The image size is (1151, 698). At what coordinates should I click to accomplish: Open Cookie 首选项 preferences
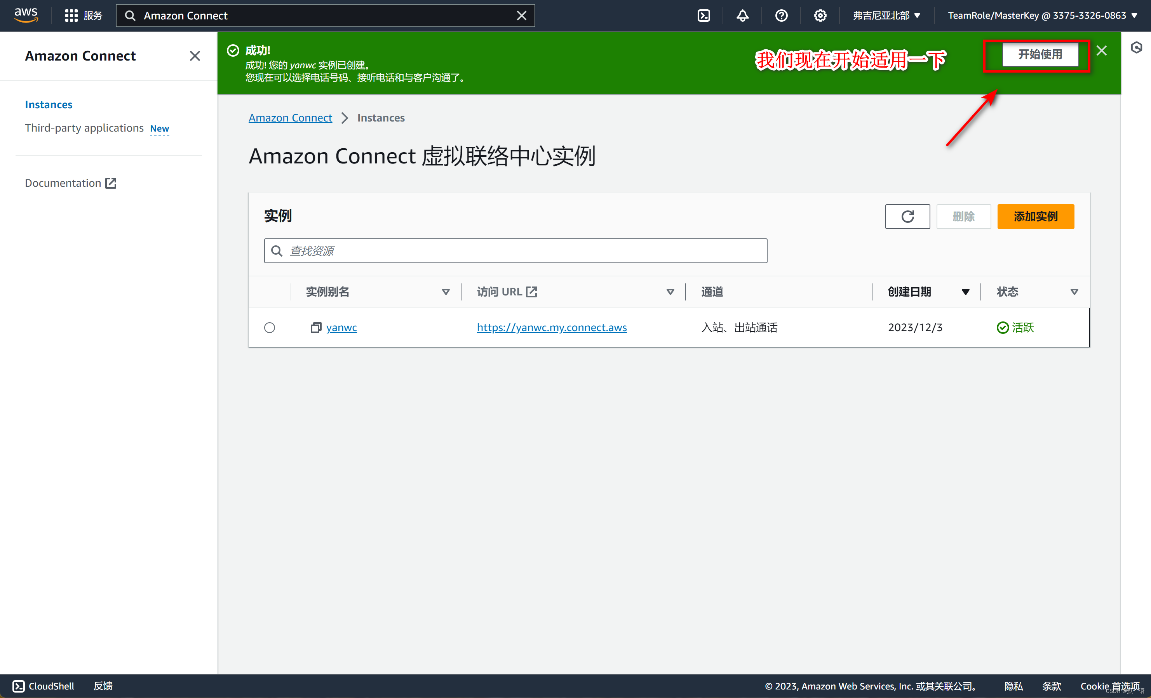(1110, 686)
